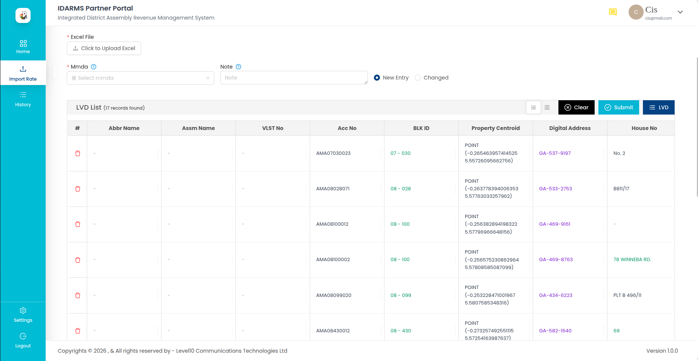Click the IDARMS logo icon in the sidebar
This screenshot has height=361, width=698.
click(23, 15)
